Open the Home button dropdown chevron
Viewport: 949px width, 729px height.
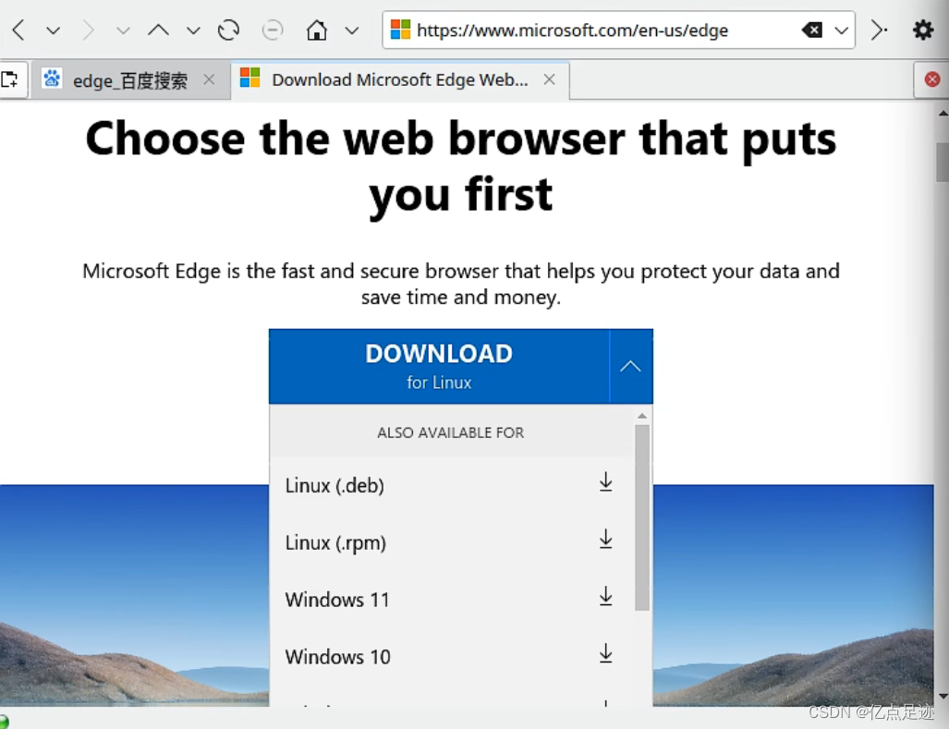tap(352, 30)
